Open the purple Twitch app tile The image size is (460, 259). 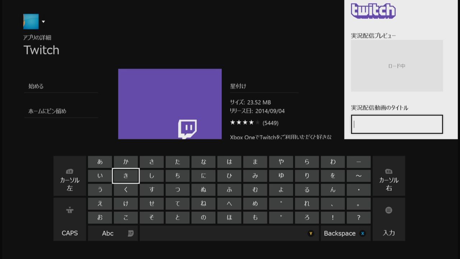tap(170, 104)
